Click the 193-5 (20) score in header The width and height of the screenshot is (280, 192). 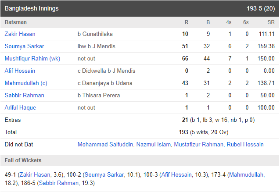click(261, 9)
